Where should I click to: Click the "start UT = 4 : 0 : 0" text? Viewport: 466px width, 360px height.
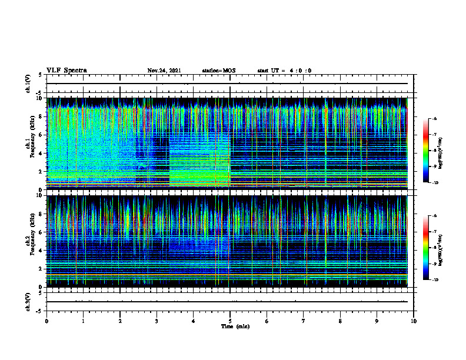click(x=284, y=71)
